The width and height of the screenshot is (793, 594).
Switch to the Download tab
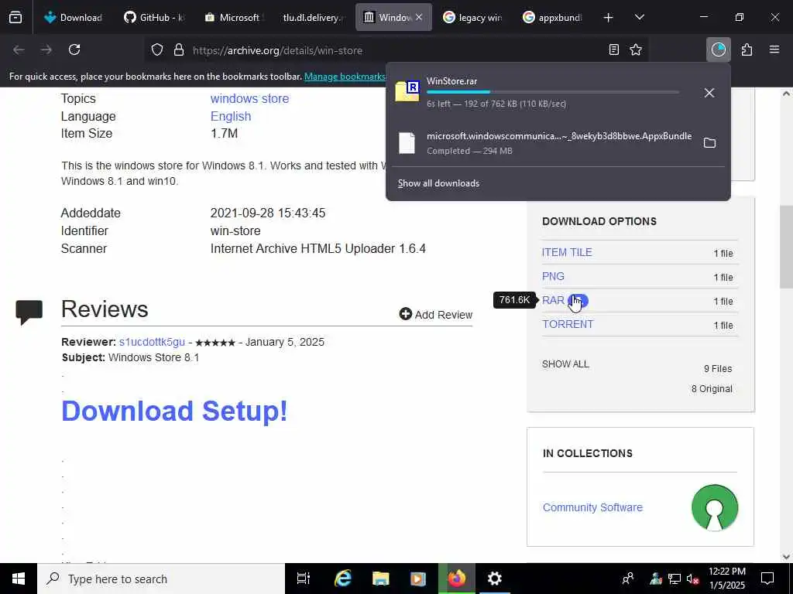pos(74,18)
